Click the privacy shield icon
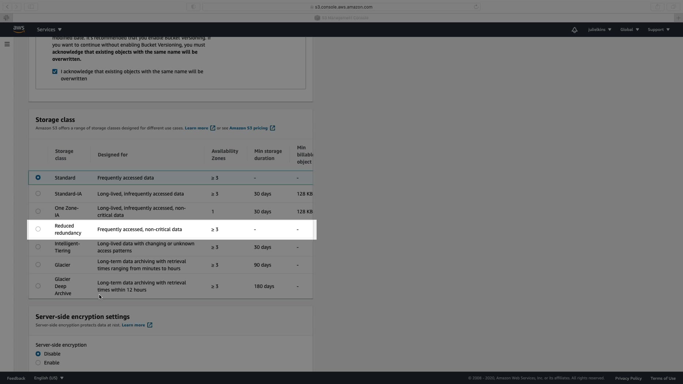 (x=193, y=7)
